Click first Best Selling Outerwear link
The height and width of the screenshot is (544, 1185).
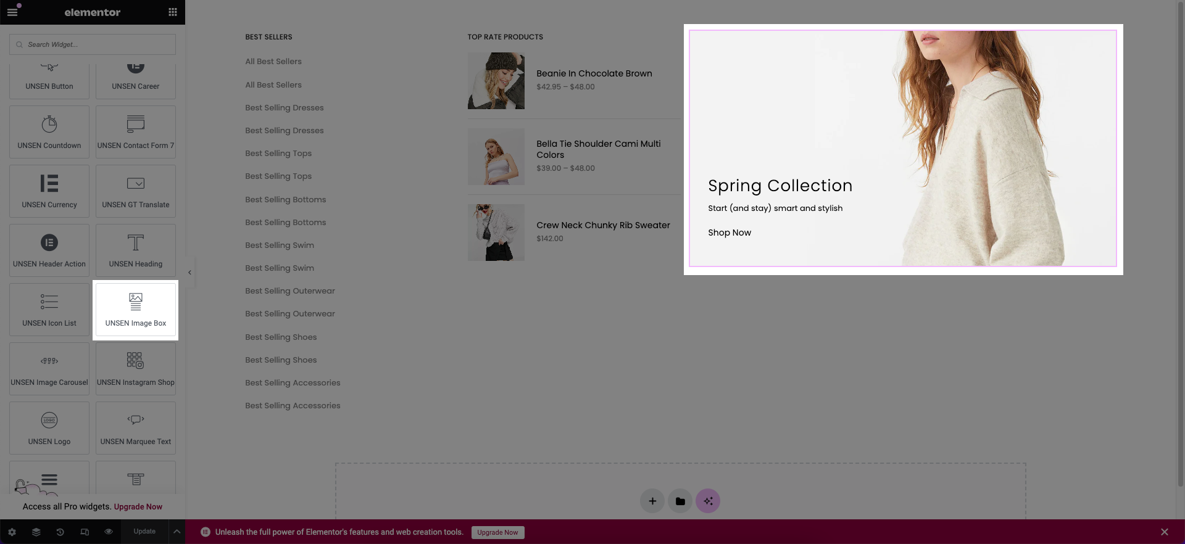(290, 291)
